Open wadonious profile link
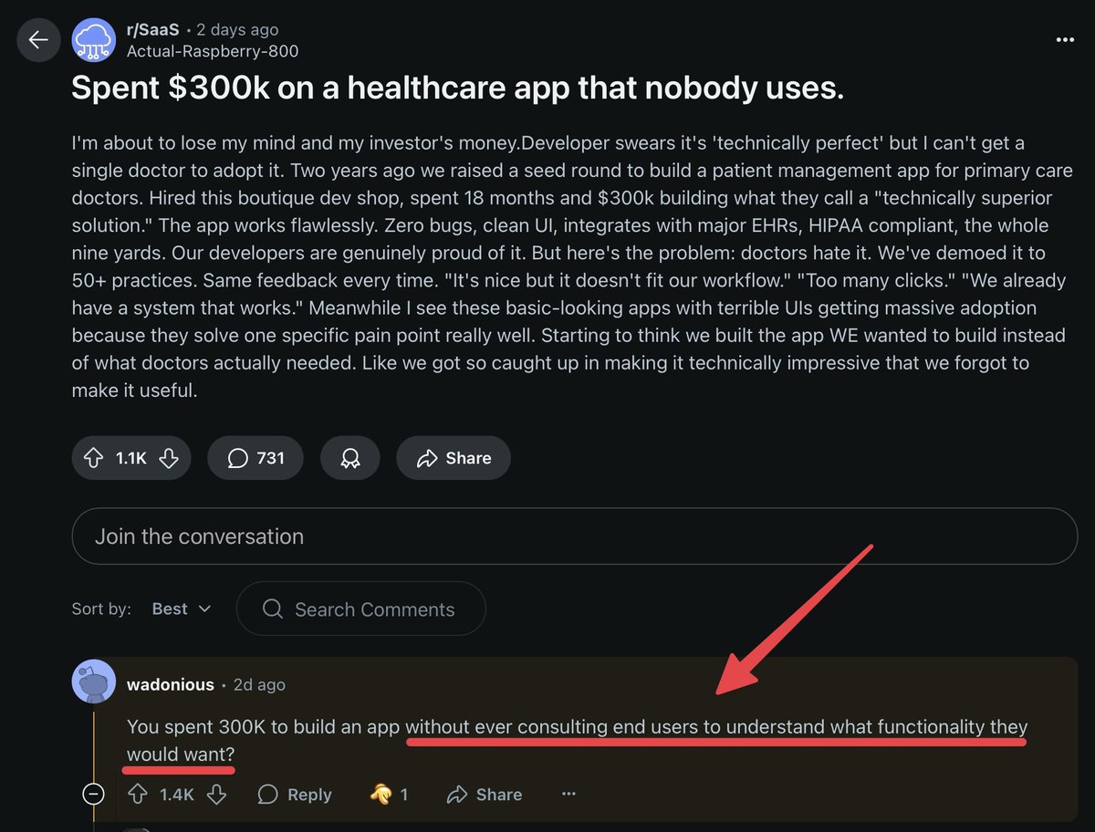This screenshot has height=832, width=1095. (171, 684)
